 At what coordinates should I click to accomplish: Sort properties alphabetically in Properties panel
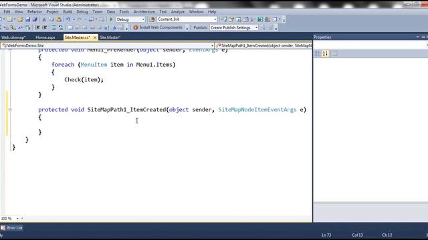pos(325,53)
